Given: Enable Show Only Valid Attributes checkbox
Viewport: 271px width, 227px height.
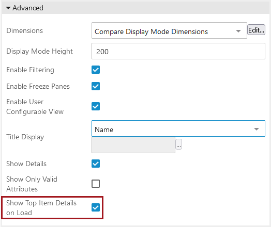Looking at the screenshot, I should [x=96, y=184].
